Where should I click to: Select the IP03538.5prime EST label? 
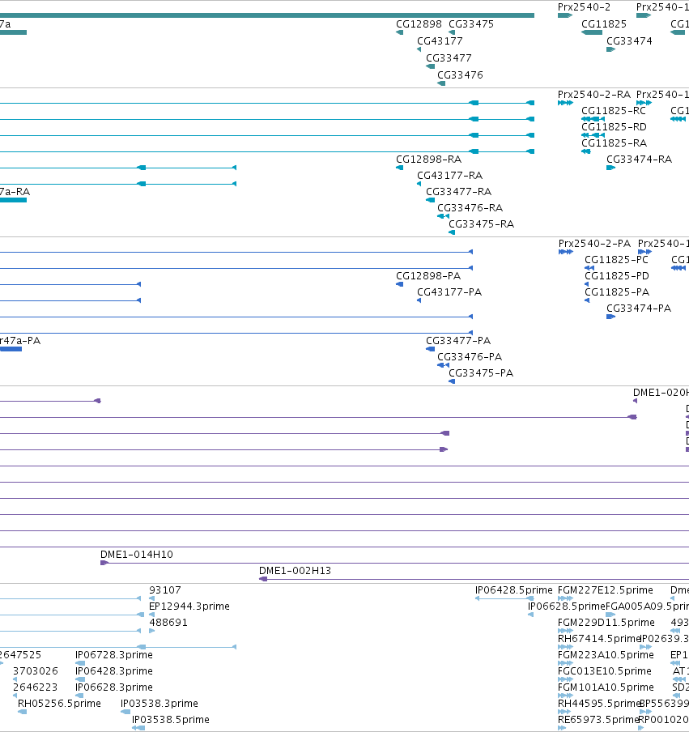click(x=170, y=719)
